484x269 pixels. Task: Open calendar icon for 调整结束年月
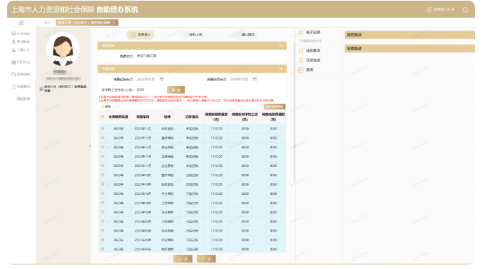254,79
